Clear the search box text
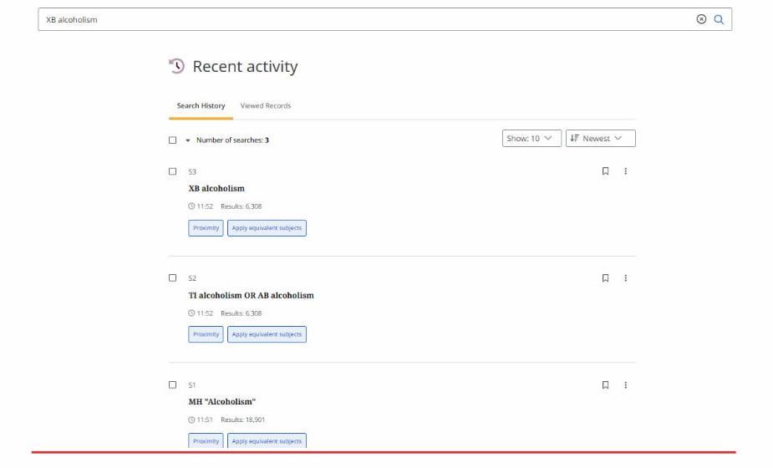 pyautogui.click(x=701, y=20)
